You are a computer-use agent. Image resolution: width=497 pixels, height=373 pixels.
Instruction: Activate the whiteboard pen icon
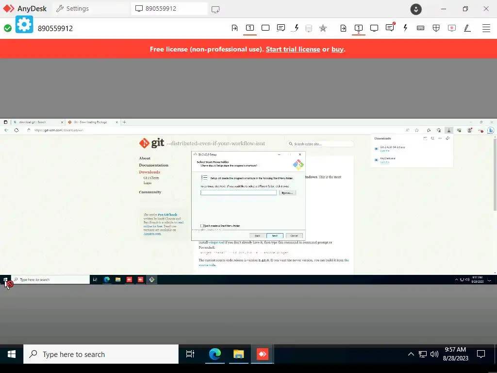click(467, 28)
